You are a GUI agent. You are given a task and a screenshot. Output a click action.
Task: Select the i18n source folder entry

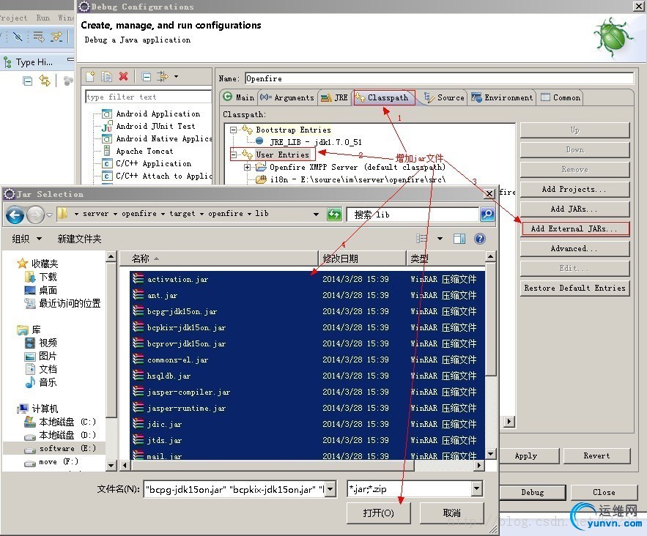(358, 179)
